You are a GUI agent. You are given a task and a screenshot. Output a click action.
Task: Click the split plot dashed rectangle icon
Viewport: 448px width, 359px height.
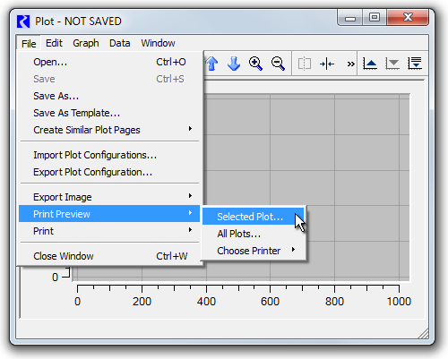[305, 64]
